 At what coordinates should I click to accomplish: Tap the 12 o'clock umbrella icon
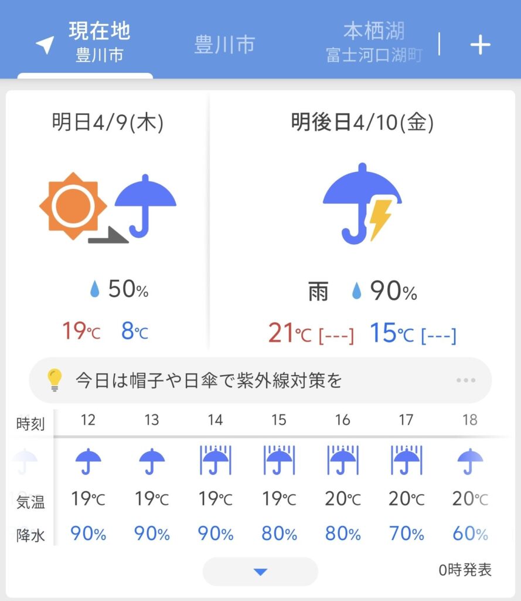[x=88, y=461]
